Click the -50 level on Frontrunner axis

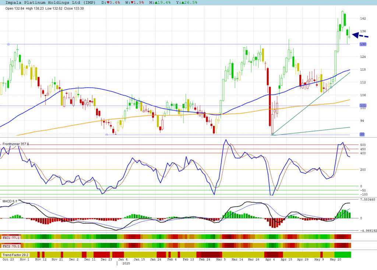click(x=363, y=191)
